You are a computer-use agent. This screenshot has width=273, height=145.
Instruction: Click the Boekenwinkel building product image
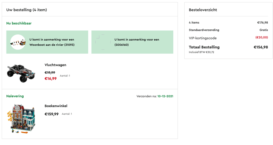point(21,118)
